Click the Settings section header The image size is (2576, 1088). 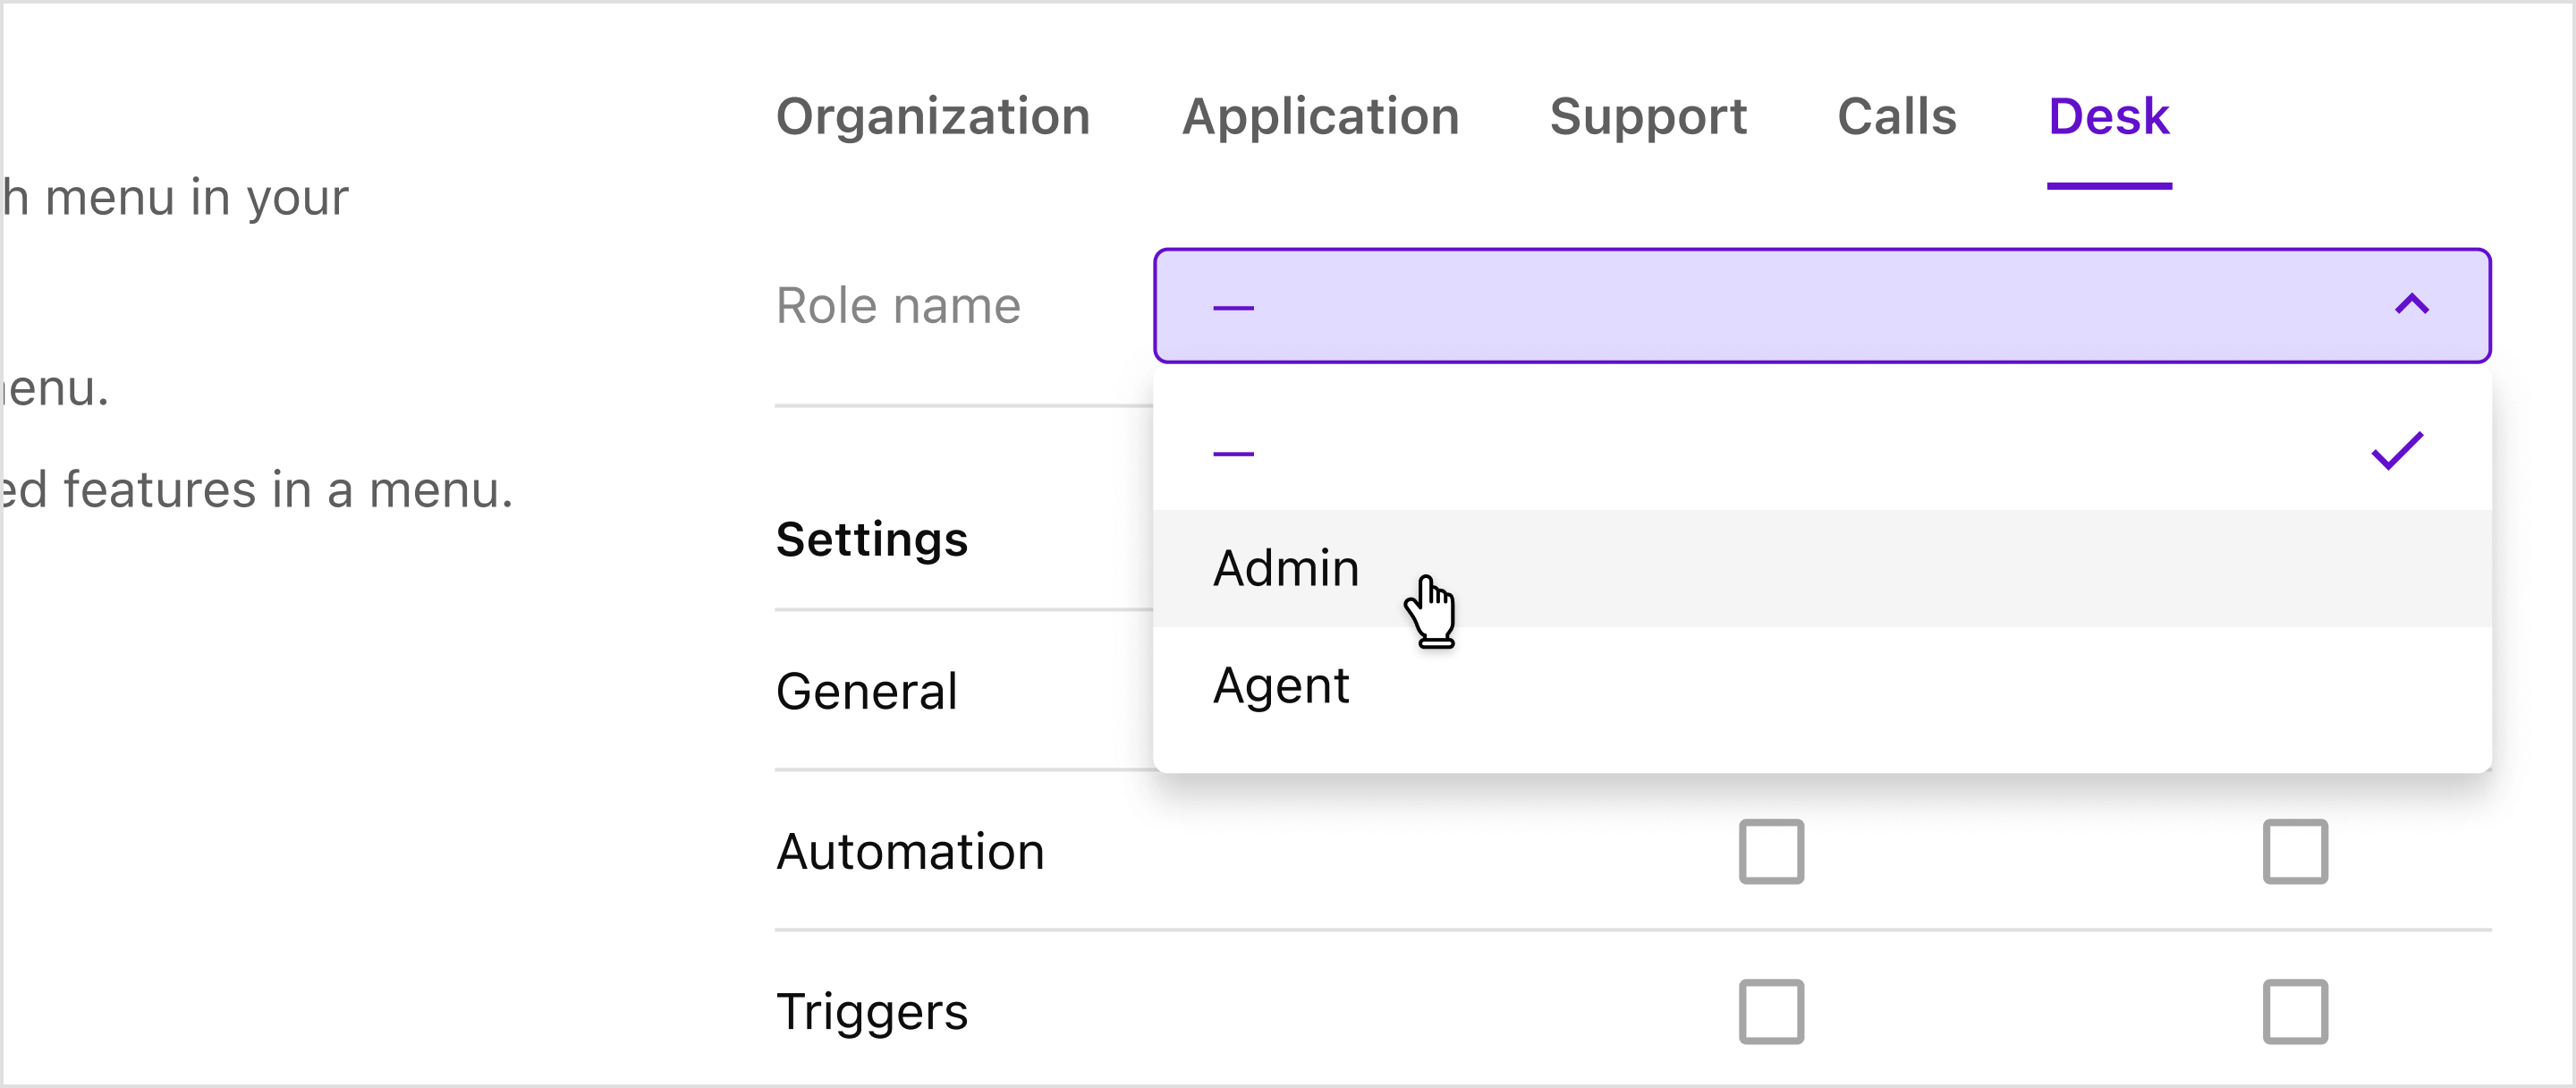point(871,540)
